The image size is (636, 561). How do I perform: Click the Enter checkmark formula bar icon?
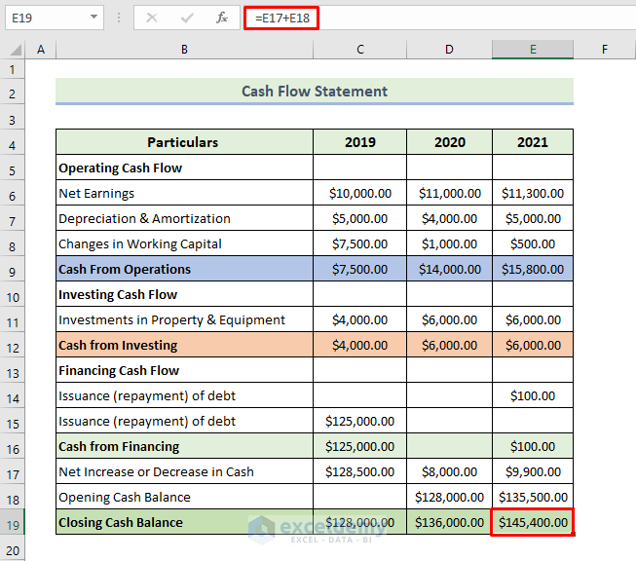[x=187, y=18]
